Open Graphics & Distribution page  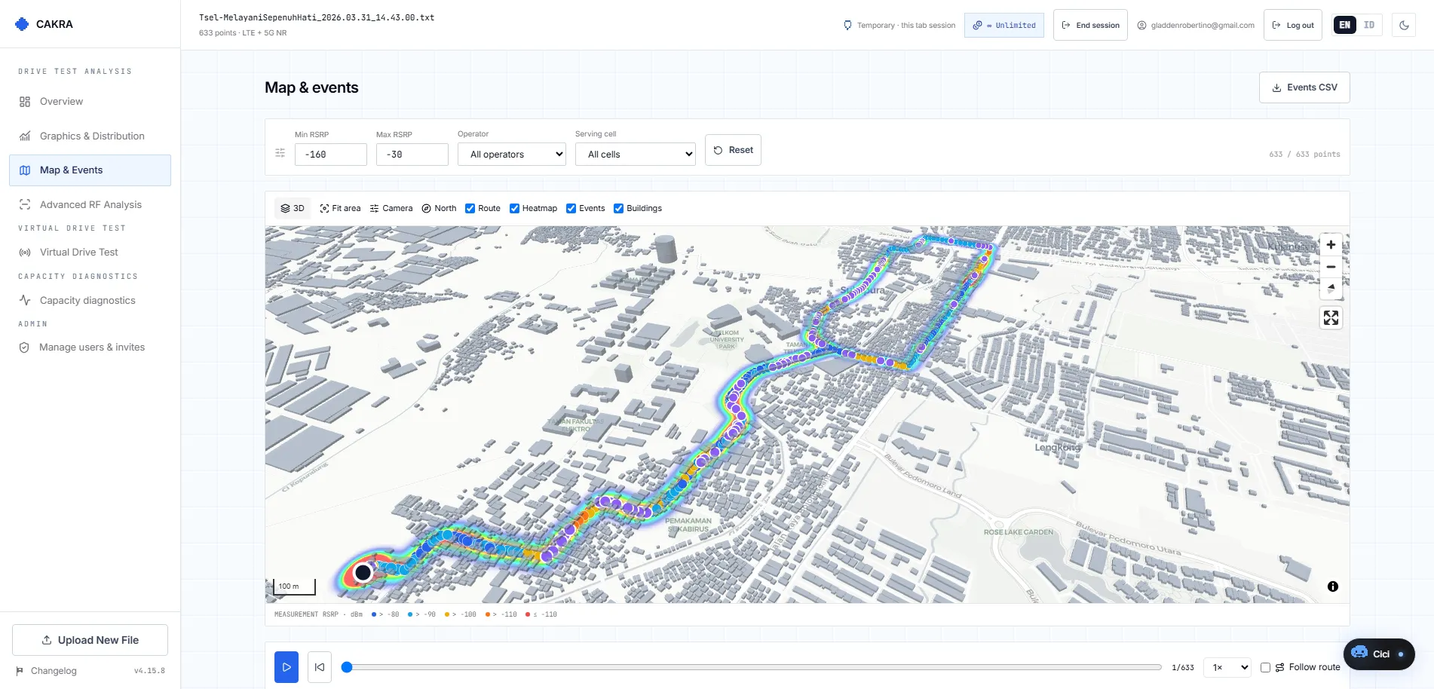coord(90,136)
